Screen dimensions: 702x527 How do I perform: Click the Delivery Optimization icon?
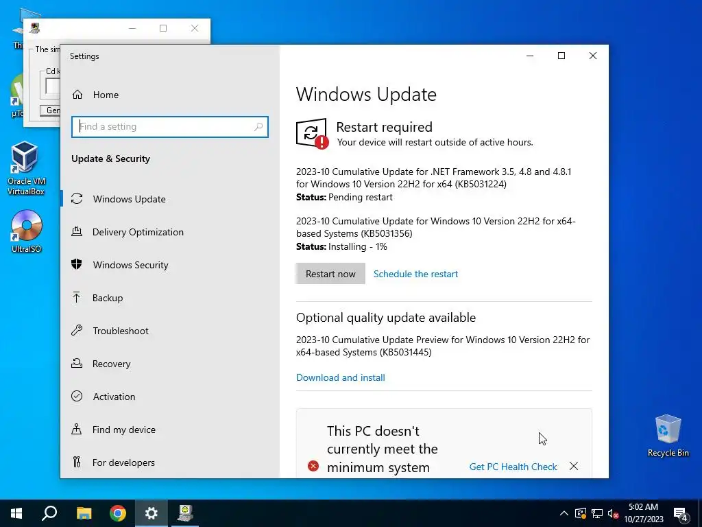tap(77, 232)
